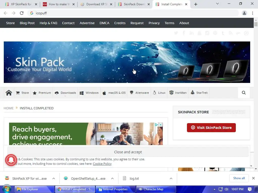Open Terms in top menu
The image size is (258, 193).
tap(169, 23)
